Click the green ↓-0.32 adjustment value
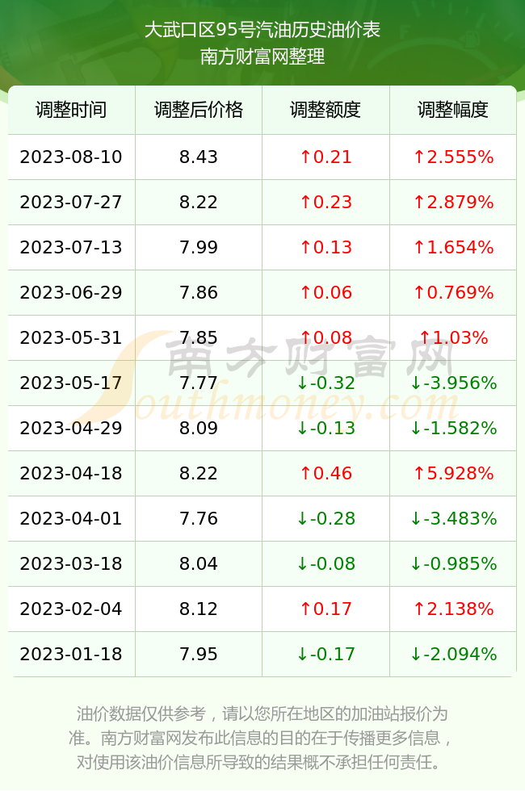525x791 pixels. 325,383
